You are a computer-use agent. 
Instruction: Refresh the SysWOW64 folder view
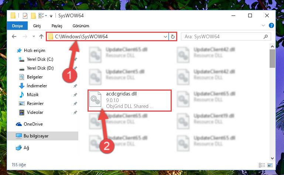[x=173, y=37]
